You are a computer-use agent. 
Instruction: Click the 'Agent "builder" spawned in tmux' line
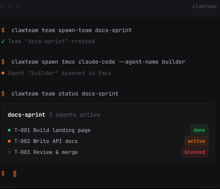pos(59,73)
